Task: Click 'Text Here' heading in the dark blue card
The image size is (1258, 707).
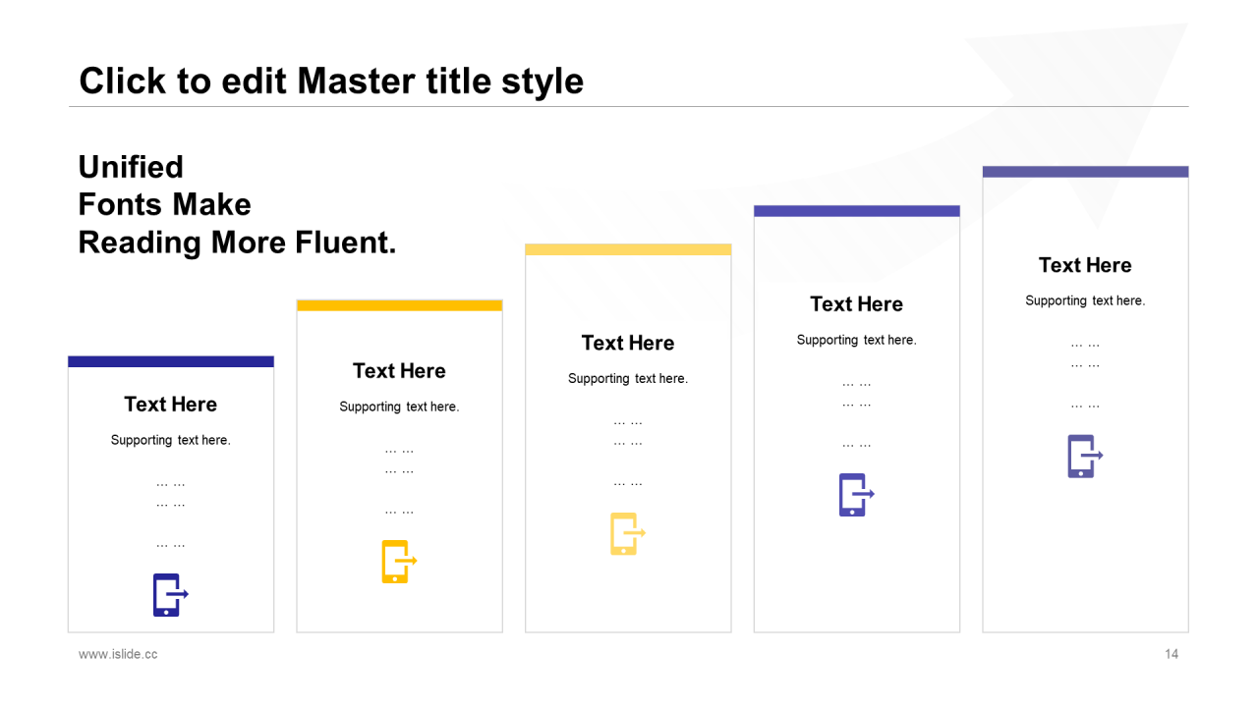Action: click(x=171, y=404)
